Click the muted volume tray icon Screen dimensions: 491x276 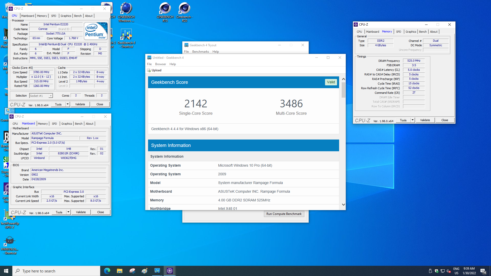[449, 271]
